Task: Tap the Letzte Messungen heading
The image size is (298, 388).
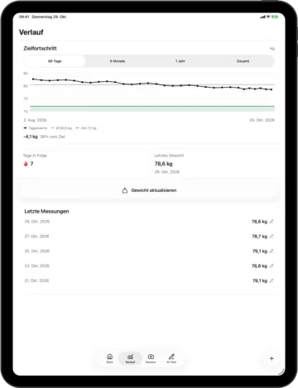Action: click(46, 212)
